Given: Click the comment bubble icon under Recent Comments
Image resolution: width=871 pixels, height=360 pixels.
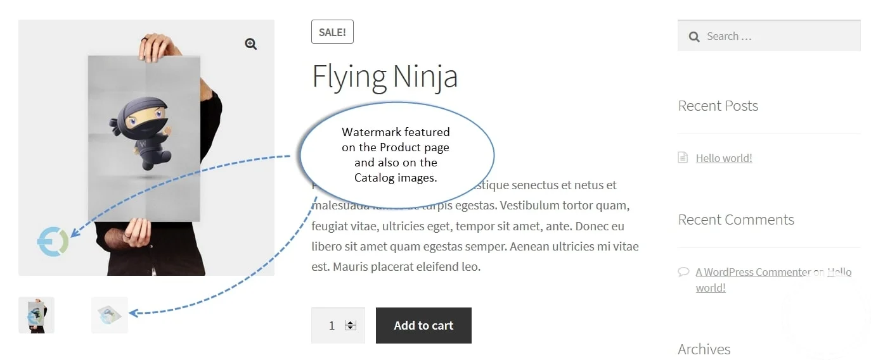Looking at the screenshot, I should coord(683,271).
